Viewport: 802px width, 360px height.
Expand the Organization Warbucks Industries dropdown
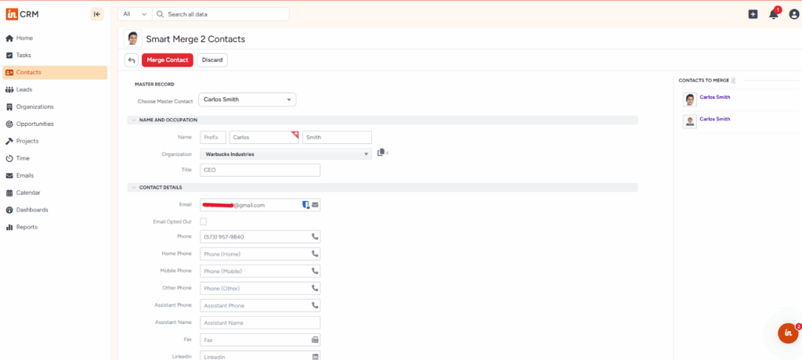(367, 154)
